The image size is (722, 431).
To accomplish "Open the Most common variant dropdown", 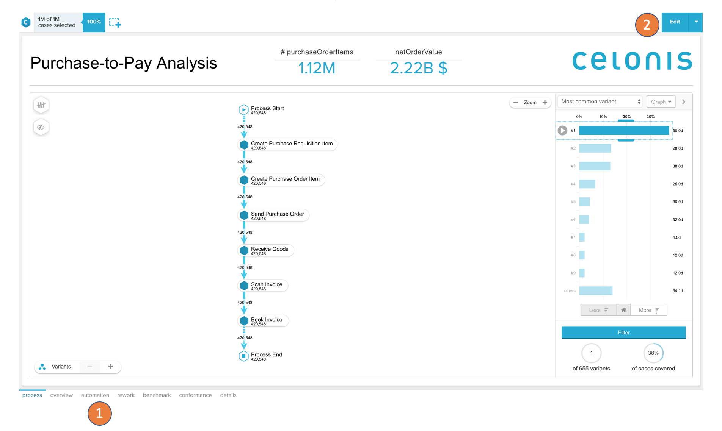I will pyautogui.click(x=600, y=102).
